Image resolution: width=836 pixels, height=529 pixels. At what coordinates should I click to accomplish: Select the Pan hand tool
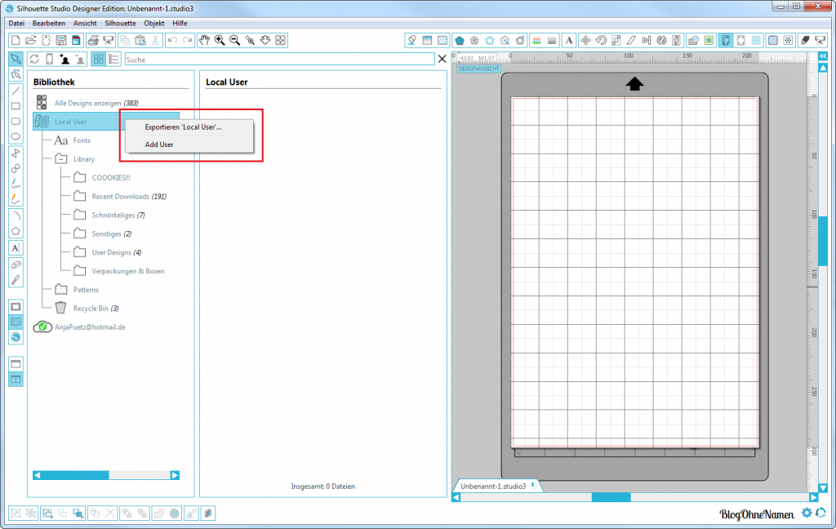point(204,40)
